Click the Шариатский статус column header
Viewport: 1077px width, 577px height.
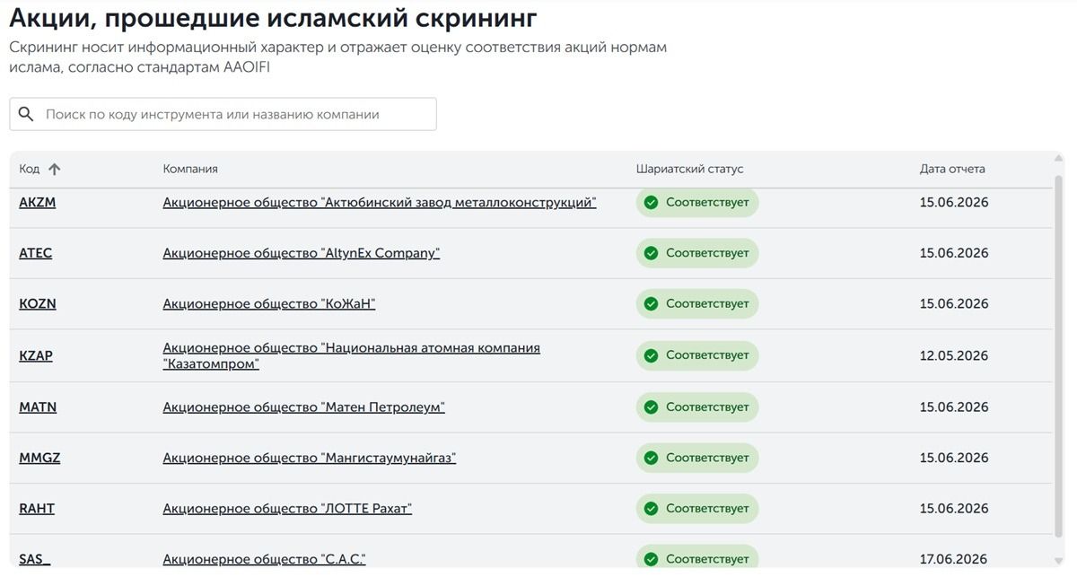pos(690,169)
